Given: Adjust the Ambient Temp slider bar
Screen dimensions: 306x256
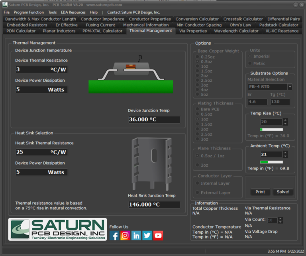Looking at the screenshot, I should (x=271, y=162).
